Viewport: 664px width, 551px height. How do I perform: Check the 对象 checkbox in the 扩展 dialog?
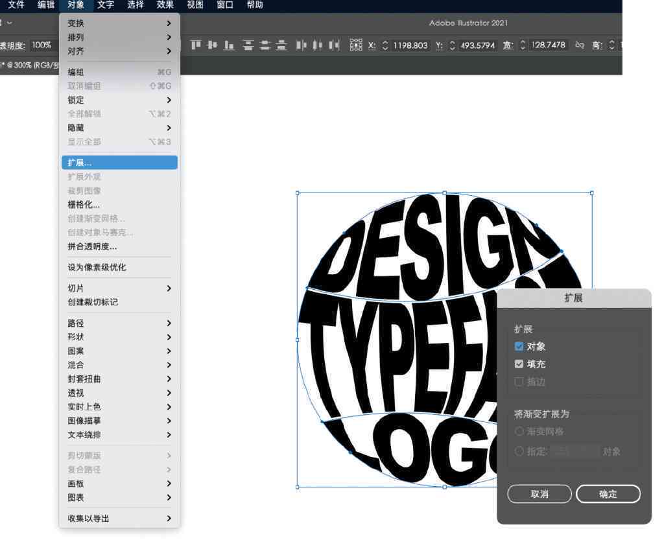tap(519, 347)
